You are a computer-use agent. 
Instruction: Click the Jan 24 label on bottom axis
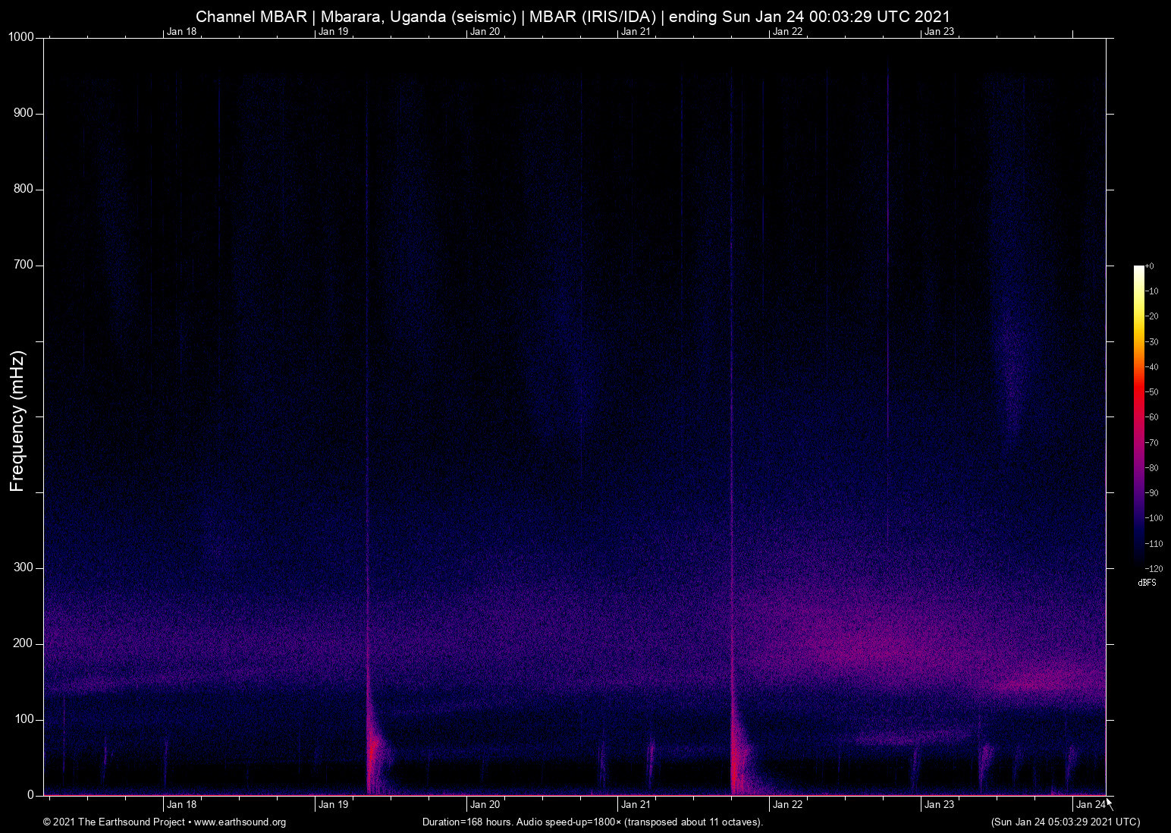[1091, 804]
